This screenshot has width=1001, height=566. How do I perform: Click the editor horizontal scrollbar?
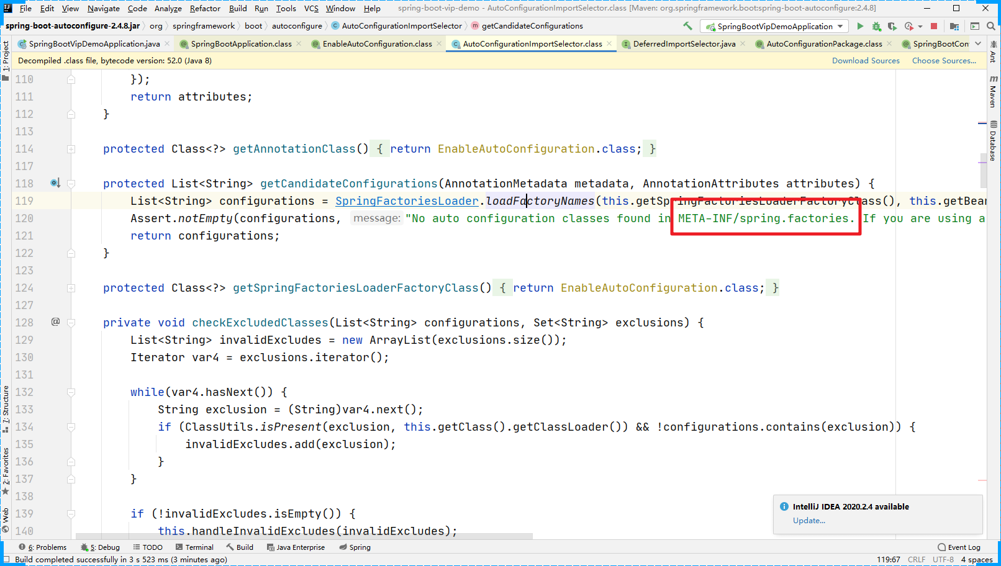[x=304, y=536]
